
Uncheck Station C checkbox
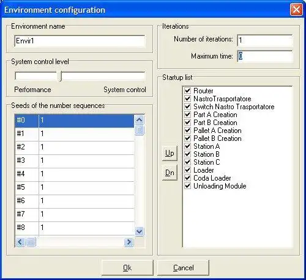(187, 162)
